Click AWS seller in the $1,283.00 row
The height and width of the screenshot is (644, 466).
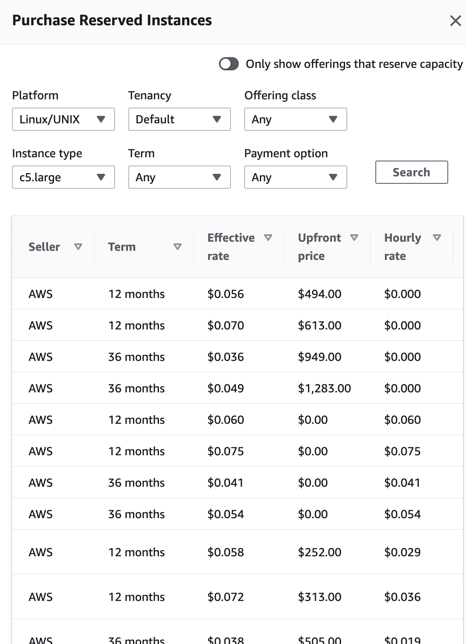[x=41, y=388]
